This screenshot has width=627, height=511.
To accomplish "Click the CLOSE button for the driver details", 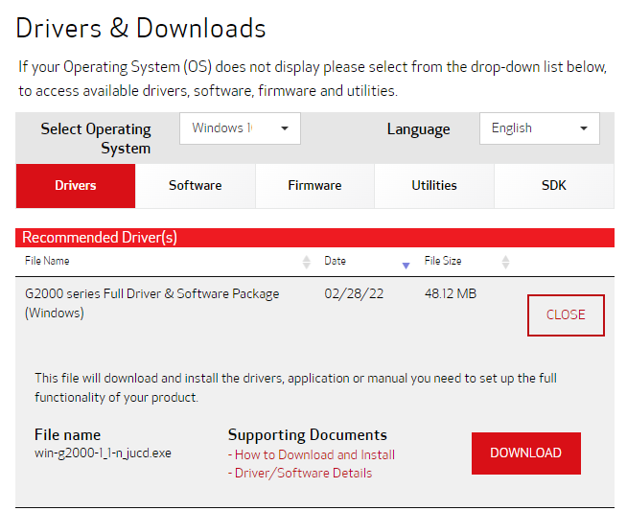I will click(x=566, y=315).
